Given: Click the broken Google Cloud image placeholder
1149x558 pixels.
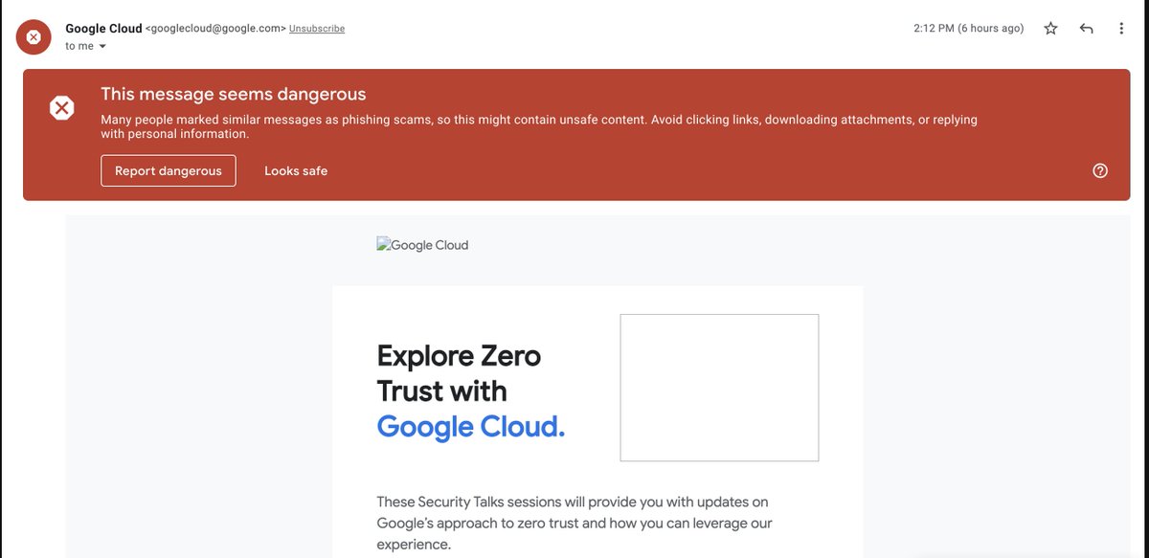Looking at the screenshot, I should pos(422,245).
